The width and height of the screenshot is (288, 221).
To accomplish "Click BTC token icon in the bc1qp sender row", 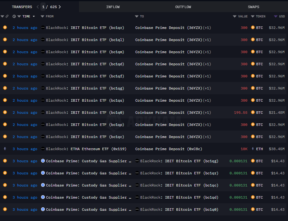I will click(x=253, y=124).
